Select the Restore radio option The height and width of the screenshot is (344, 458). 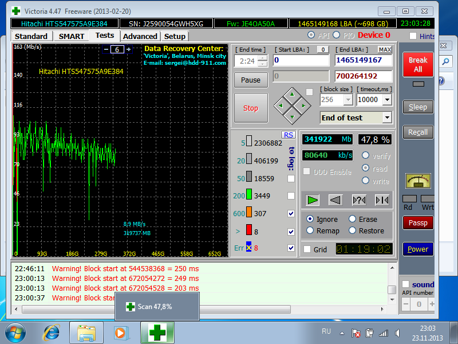pos(352,230)
